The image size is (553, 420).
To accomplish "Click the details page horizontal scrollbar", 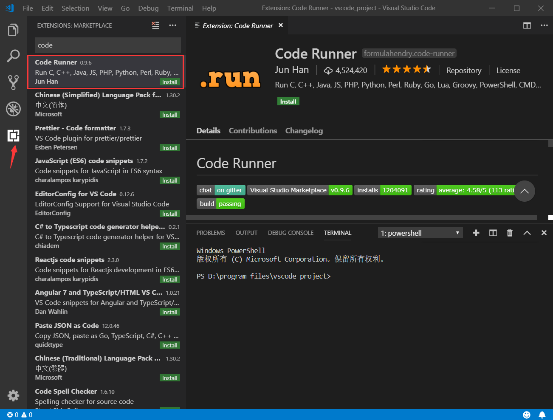I will pyautogui.click(x=362, y=217).
